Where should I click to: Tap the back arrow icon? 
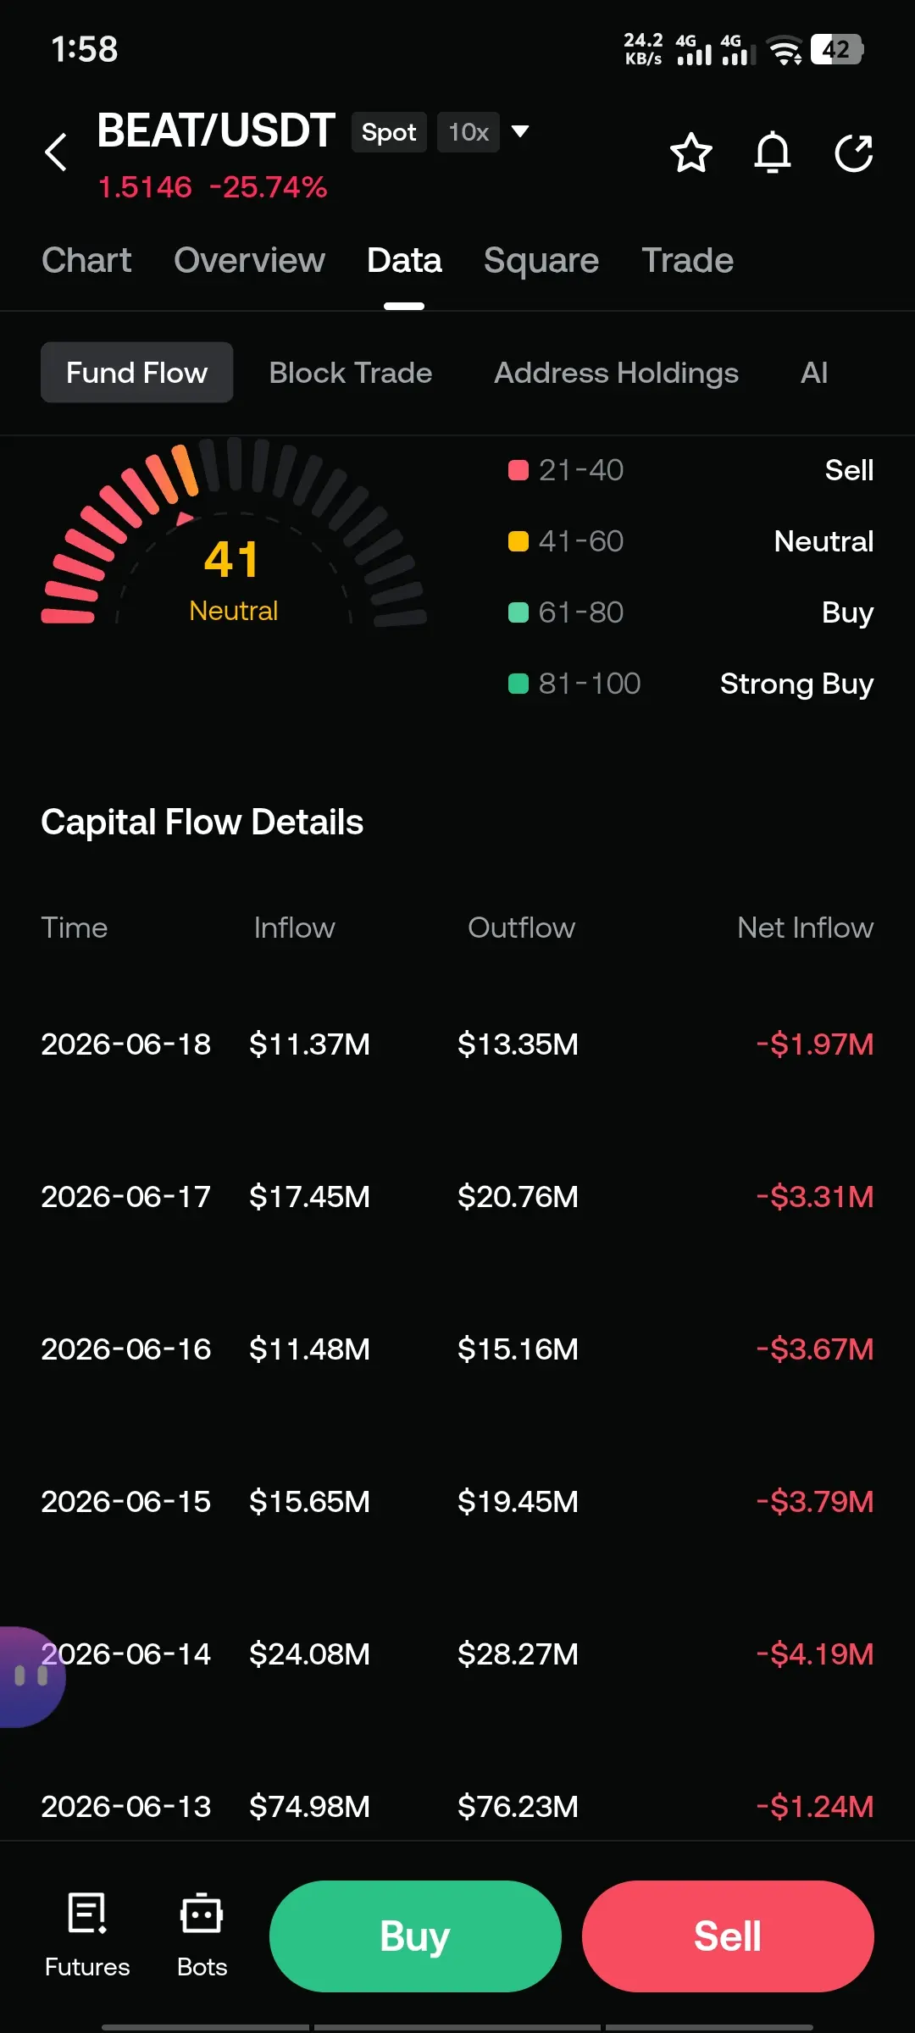tap(56, 152)
